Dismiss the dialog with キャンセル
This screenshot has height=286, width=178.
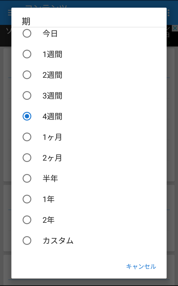(141, 266)
